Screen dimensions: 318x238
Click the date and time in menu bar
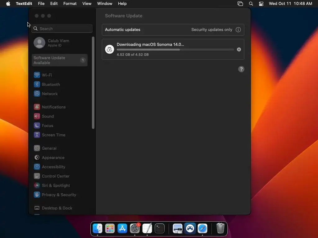click(x=290, y=4)
